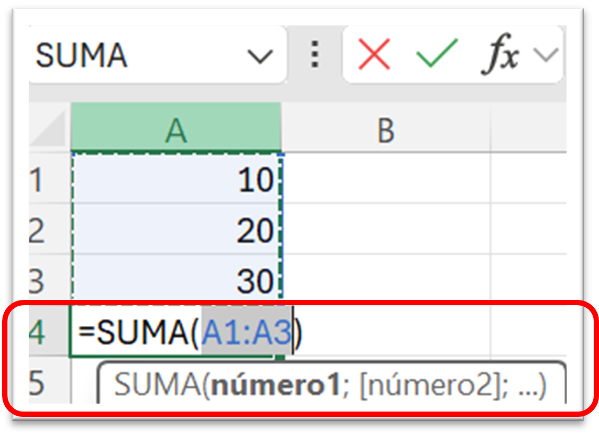Select row 1 header
599x436 pixels.
[37, 180]
